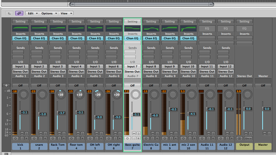Click the Audio 8 track name text
Screen dimensions: 276x155
click(151, 76)
